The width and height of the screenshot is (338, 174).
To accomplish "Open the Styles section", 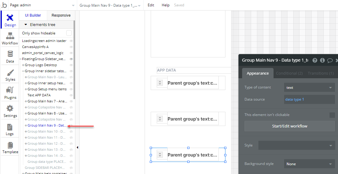I will pos(10,75).
